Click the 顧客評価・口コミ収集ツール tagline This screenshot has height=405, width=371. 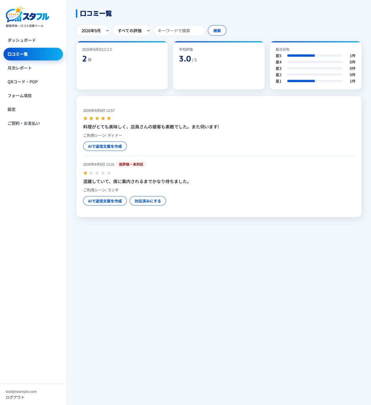[x=25, y=26]
